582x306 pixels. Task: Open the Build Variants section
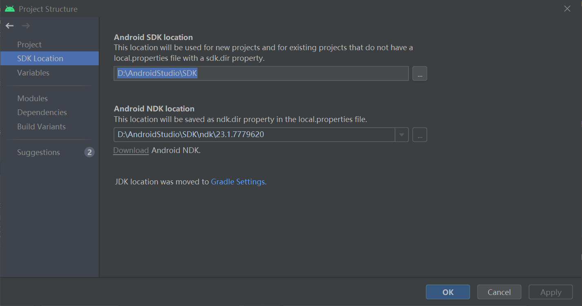coord(41,126)
